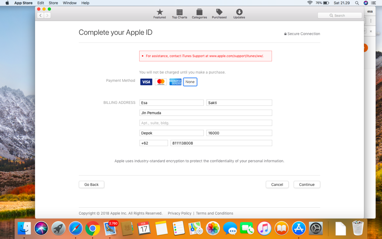The image size is (382, 239).
Task: Click the Wi-Fi status icon
Action: (x=310, y=3)
